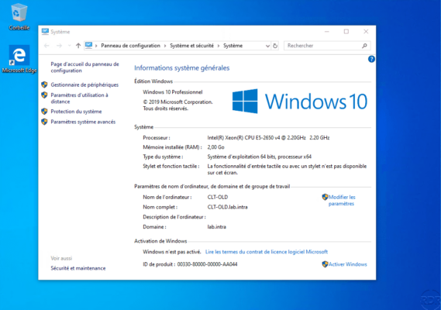
Task: Close the Système window
Action: point(366,32)
